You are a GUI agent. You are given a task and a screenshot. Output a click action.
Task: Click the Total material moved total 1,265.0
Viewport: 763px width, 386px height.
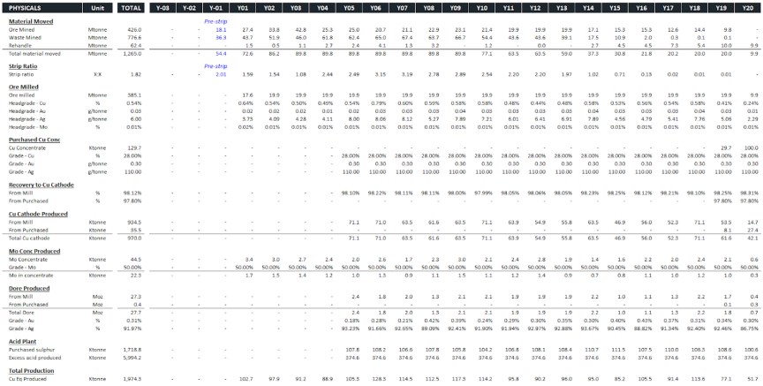coord(131,53)
